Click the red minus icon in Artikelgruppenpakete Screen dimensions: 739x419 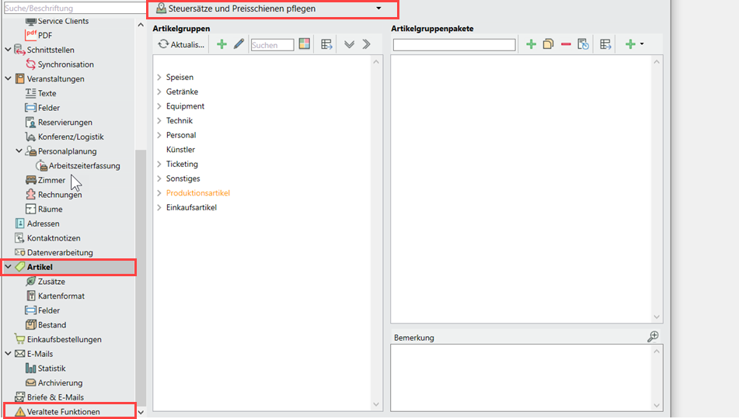566,45
